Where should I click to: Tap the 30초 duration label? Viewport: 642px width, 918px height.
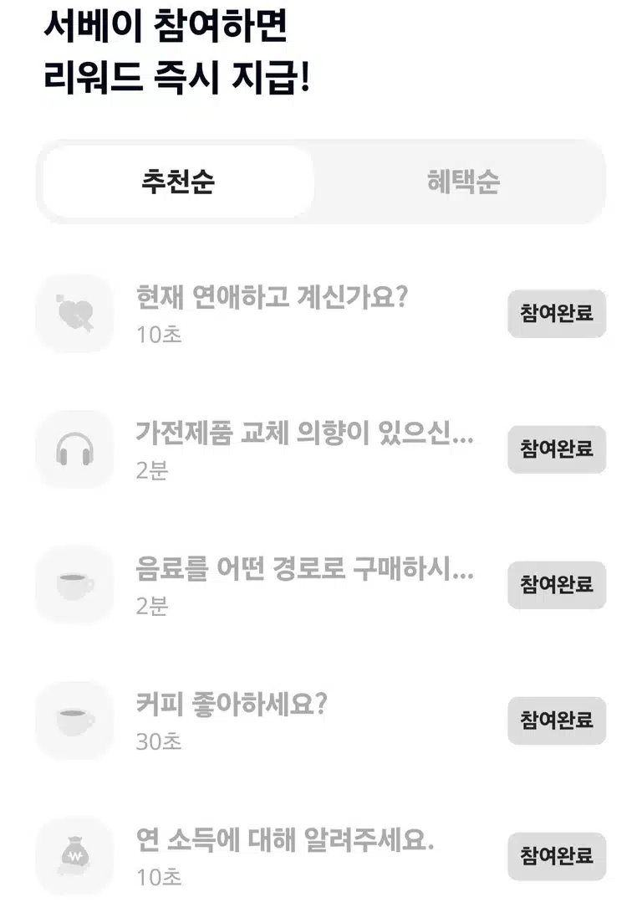click(x=159, y=741)
